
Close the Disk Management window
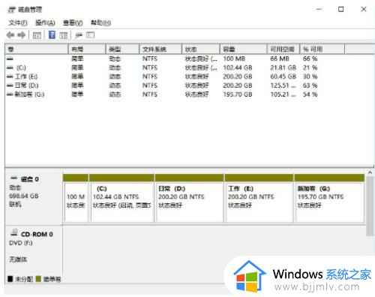364,9
